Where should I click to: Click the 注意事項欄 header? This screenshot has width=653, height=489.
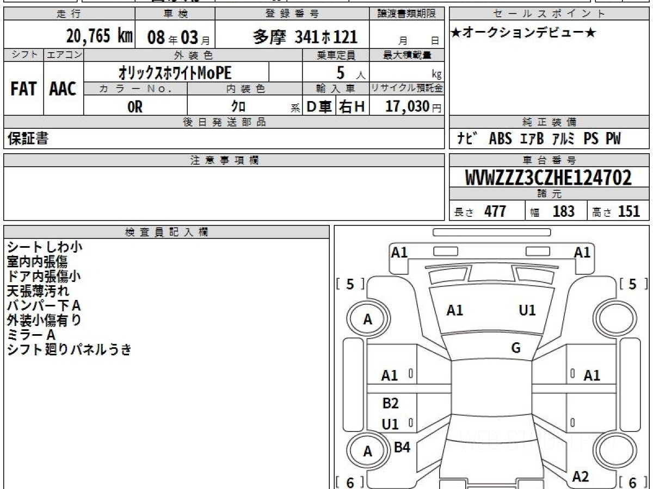pyautogui.click(x=224, y=160)
